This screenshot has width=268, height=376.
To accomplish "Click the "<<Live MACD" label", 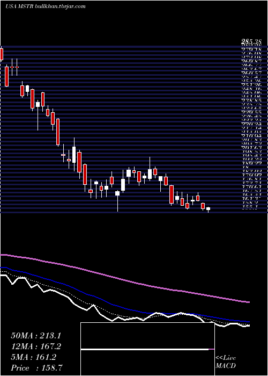I will pos(226,361).
